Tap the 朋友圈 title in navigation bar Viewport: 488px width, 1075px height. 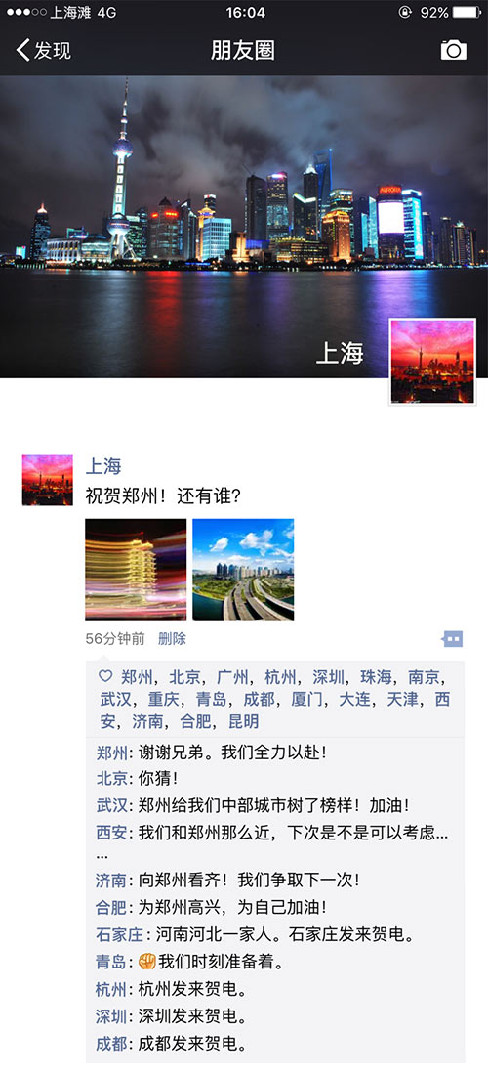243,50
